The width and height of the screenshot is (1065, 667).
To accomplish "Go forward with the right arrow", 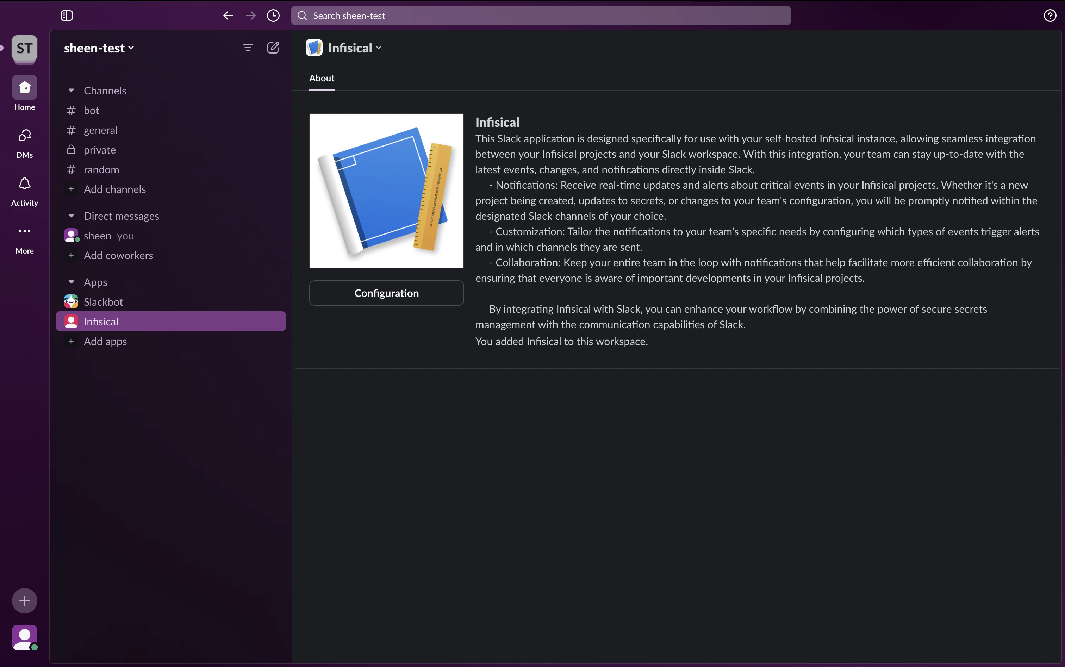I will point(251,16).
